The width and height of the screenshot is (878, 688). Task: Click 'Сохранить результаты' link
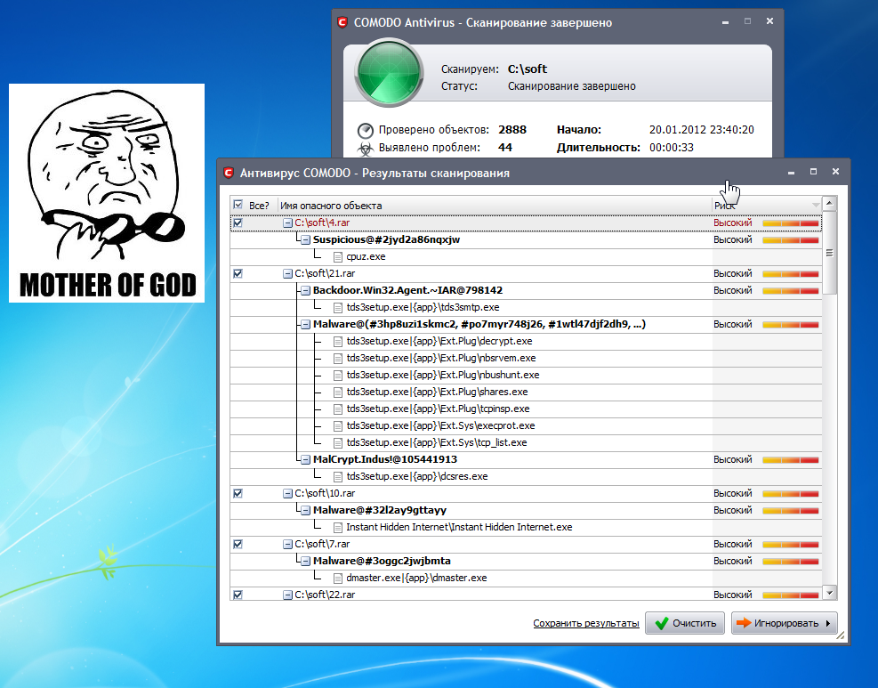(585, 623)
